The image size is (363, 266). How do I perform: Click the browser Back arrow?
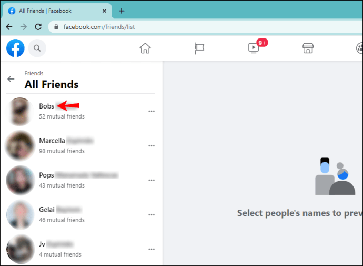9,27
